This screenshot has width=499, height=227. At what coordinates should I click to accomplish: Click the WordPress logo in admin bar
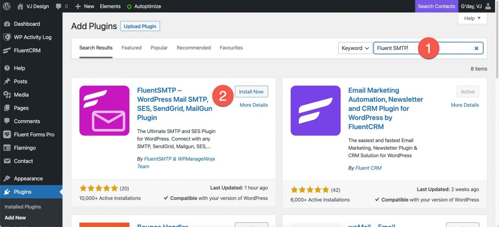point(7,6)
